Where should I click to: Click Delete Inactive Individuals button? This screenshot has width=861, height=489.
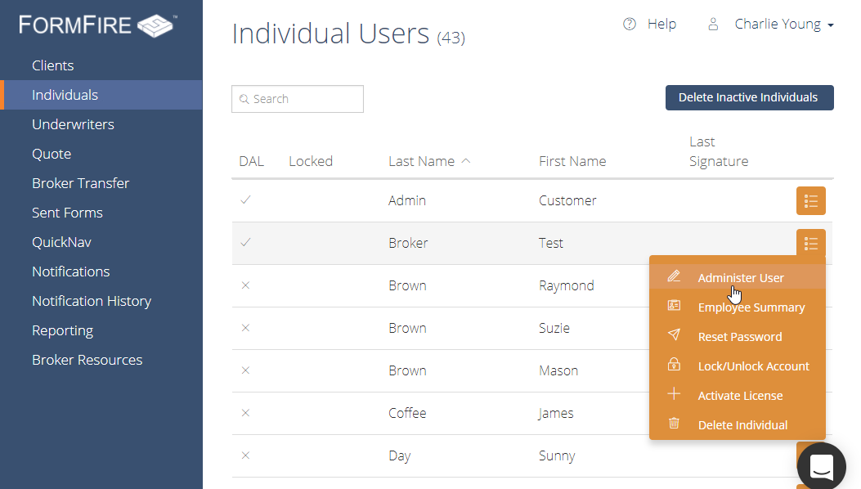pyautogui.click(x=750, y=98)
